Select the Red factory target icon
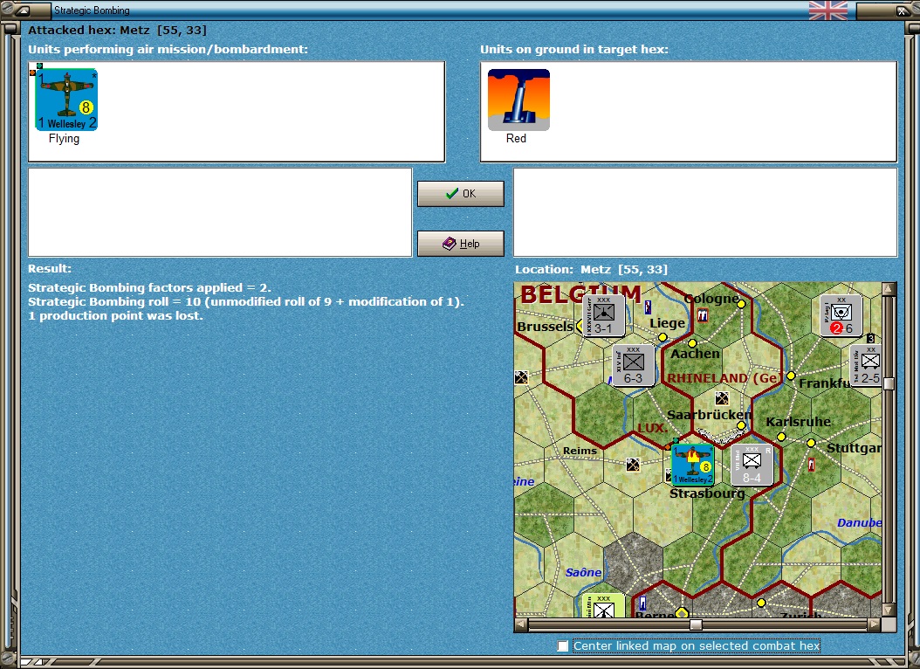The width and height of the screenshot is (920, 669). pos(518,100)
